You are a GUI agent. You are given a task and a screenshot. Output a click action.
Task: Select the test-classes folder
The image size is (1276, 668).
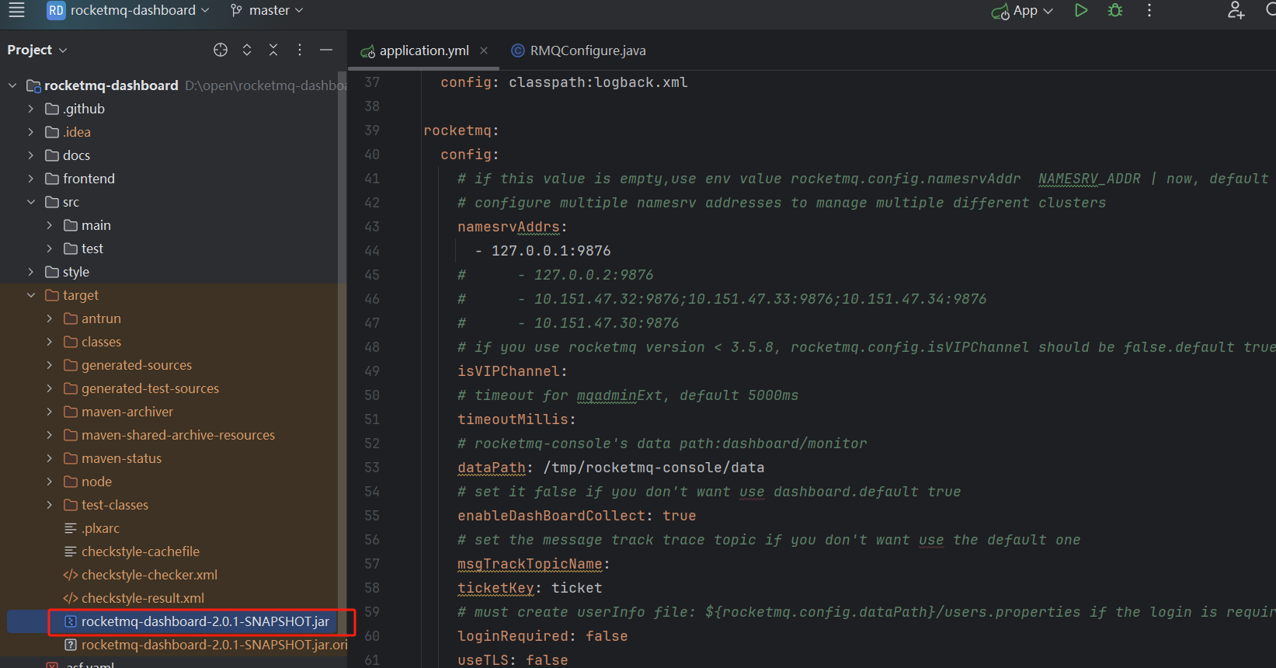(115, 505)
